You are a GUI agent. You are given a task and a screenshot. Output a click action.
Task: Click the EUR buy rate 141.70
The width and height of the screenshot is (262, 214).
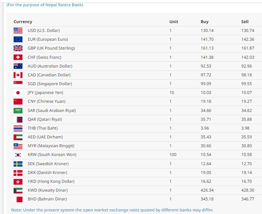[x=207, y=39]
